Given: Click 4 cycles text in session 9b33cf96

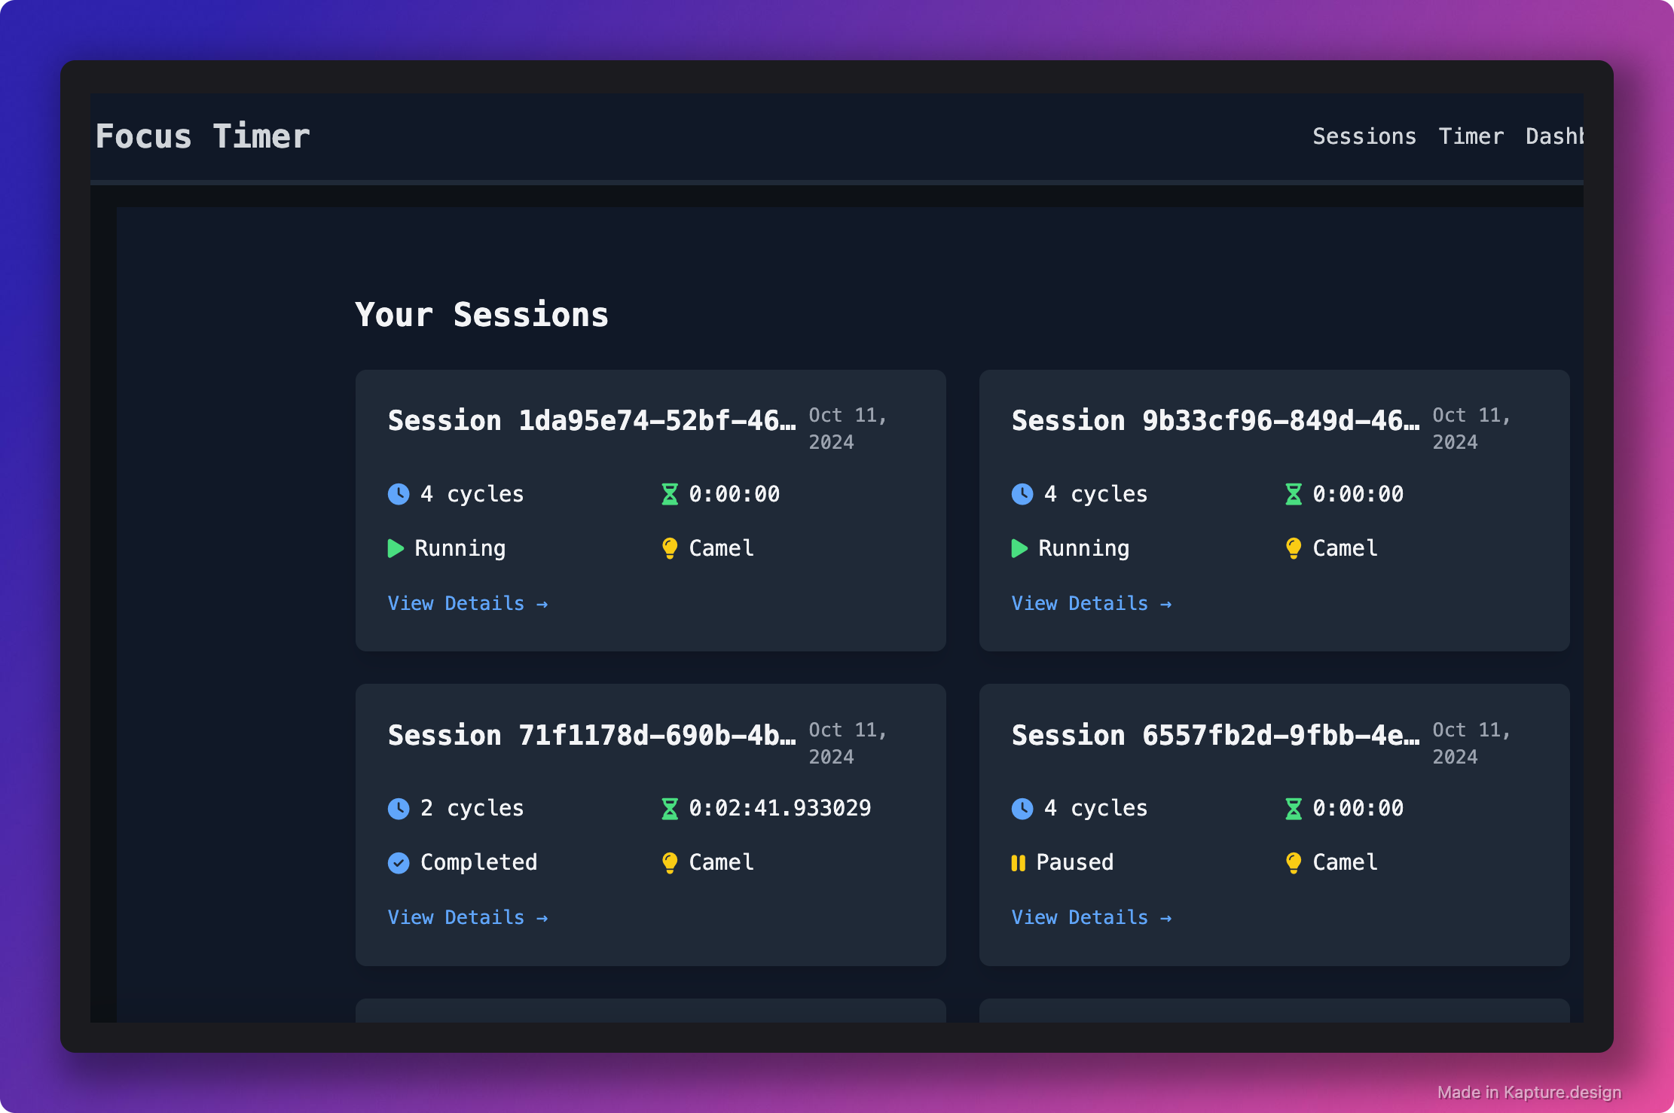Looking at the screenshot, I should click(x=1095, y=494).
